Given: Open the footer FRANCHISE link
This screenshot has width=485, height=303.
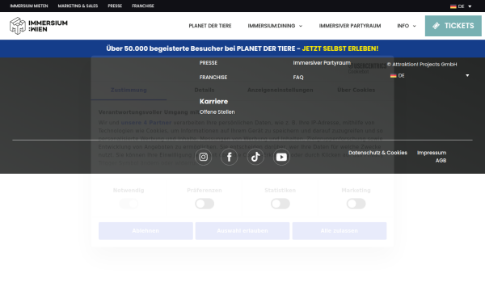Looking at the screenshot, I should (x=213, y=78).
